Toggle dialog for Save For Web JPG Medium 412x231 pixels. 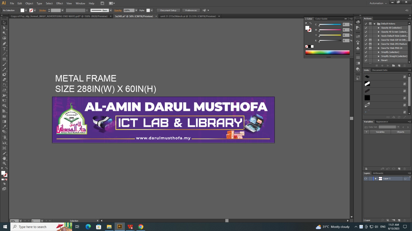coord(370,44)
